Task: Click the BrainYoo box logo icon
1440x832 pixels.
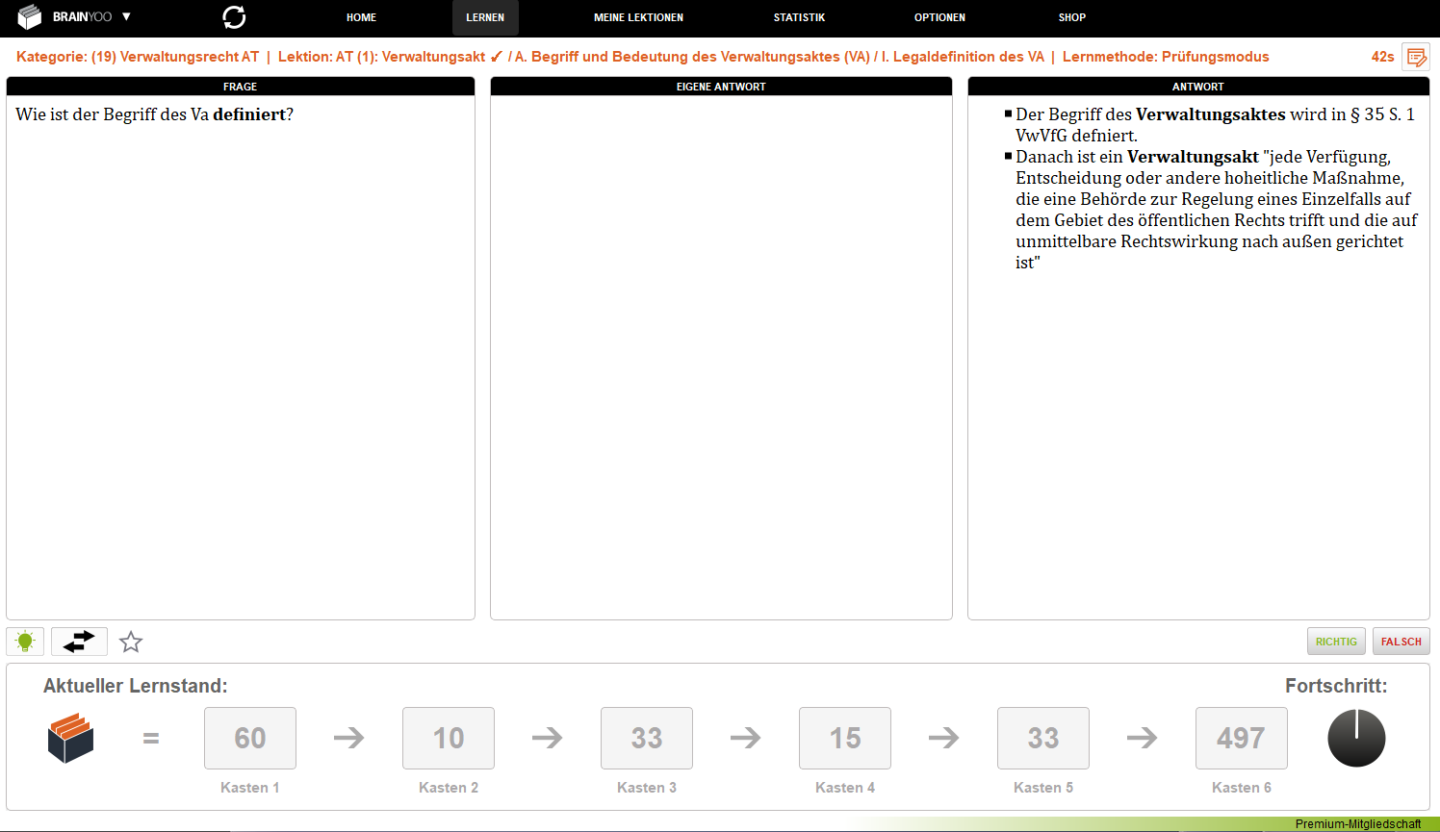Action: (30, 17)
